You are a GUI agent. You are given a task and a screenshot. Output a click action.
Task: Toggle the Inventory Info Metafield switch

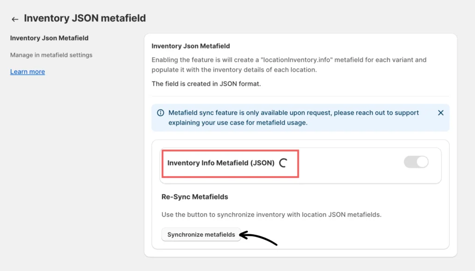(x=416, y=162)
